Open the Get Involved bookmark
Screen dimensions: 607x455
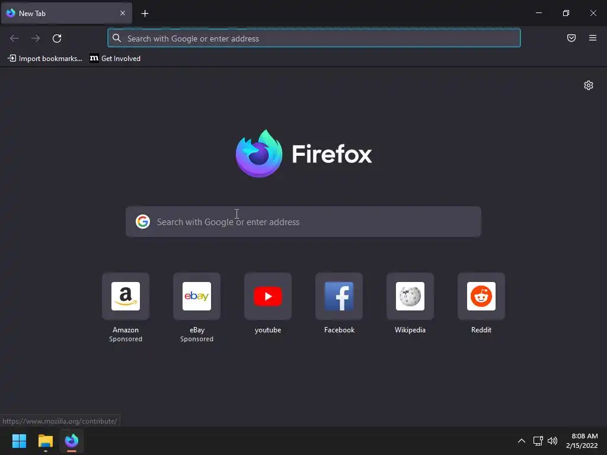click(x=115, y=59)
